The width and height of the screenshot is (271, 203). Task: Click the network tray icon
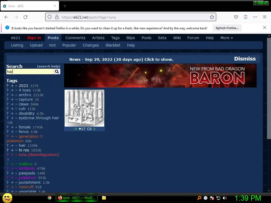[x=218, y=198]
